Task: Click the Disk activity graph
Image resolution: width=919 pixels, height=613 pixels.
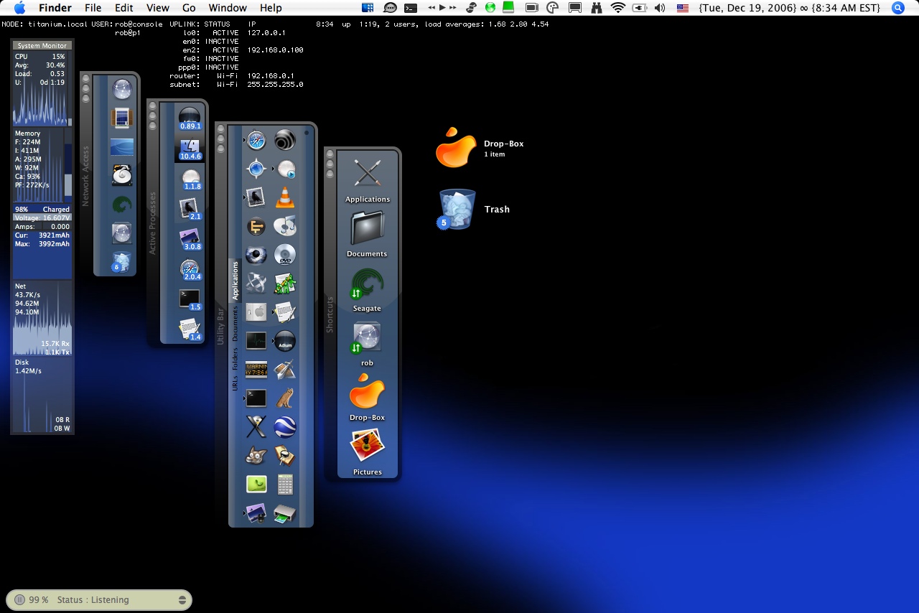Action: pos(42,396)
